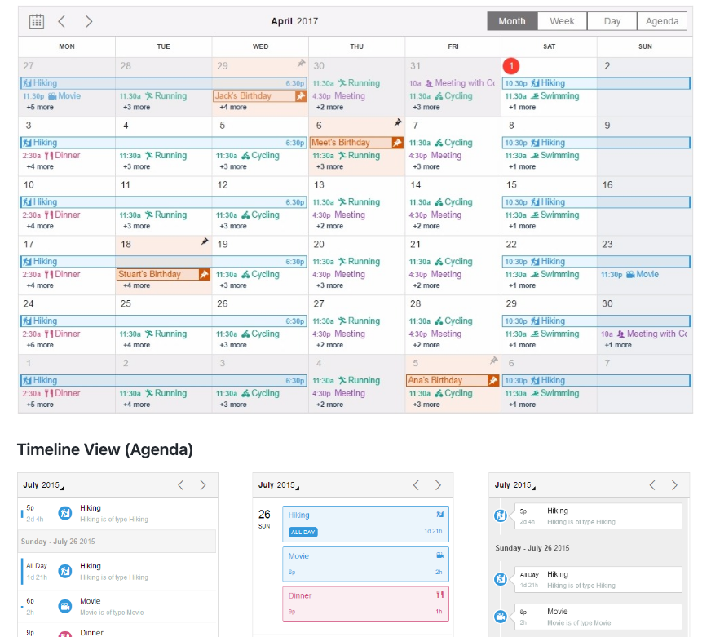
Task: Switch to Day view
Action: tap(612, 21)
